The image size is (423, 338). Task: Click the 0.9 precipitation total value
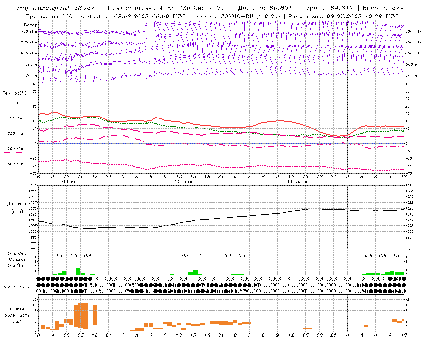point(383,256)
